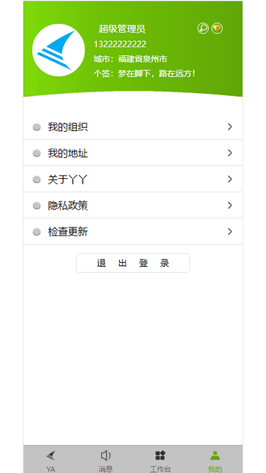This screenshot has height=473, width=266.
Task: Click the chevron on 检查更新 row
Action: 230,232
